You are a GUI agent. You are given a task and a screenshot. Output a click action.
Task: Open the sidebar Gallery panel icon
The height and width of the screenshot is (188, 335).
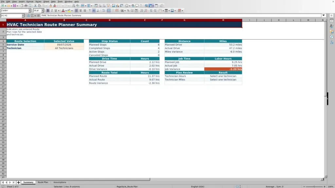(332, 32)
